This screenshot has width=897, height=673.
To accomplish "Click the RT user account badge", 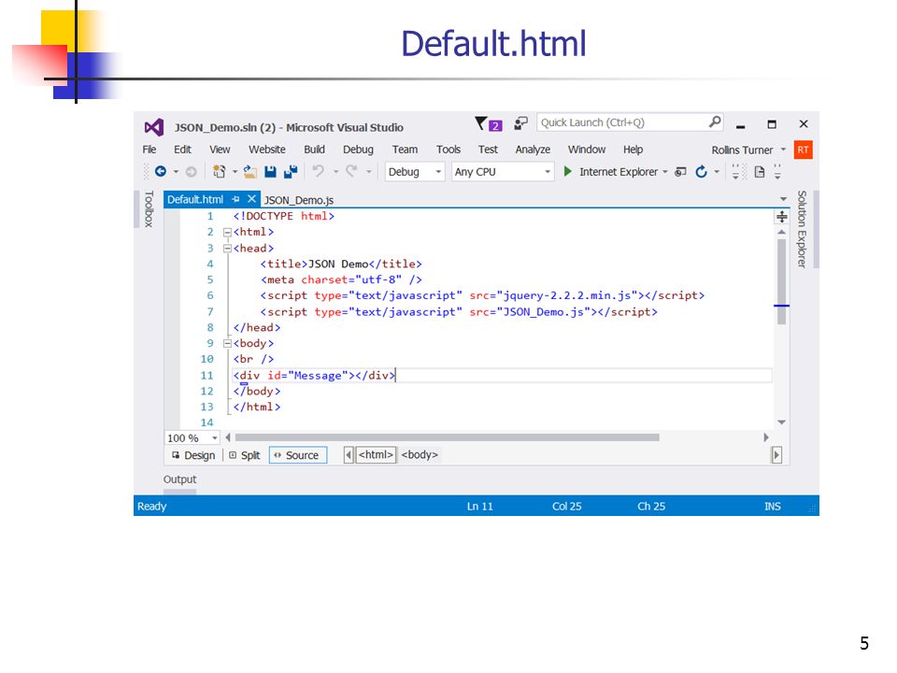I will [804, 150].
